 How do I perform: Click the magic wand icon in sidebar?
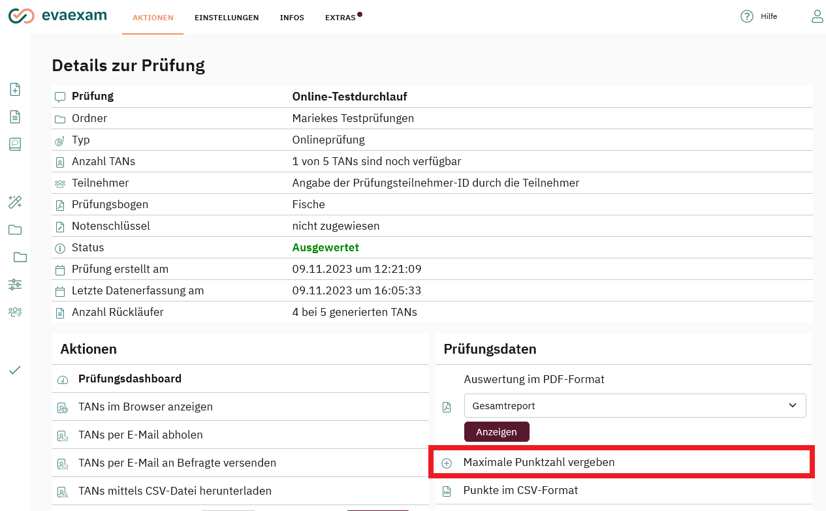(x=15, y=202)
